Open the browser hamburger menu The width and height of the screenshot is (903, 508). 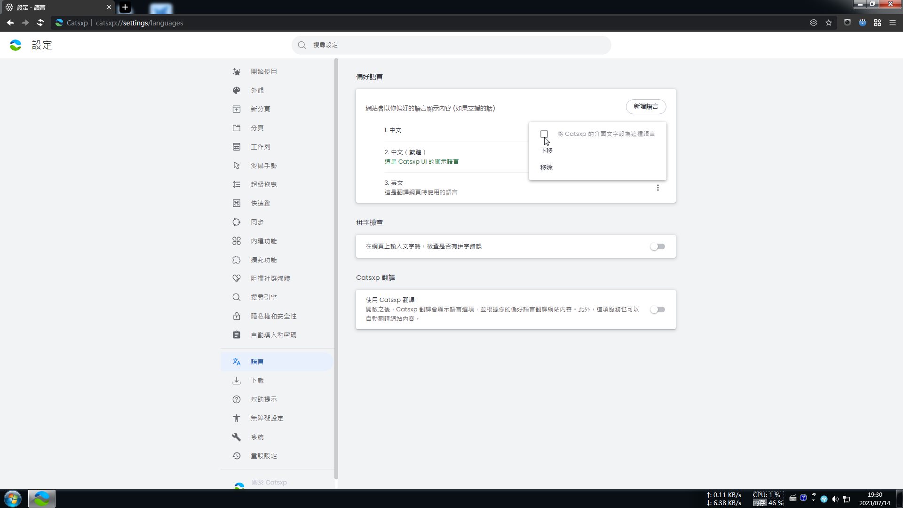(893, 23)
